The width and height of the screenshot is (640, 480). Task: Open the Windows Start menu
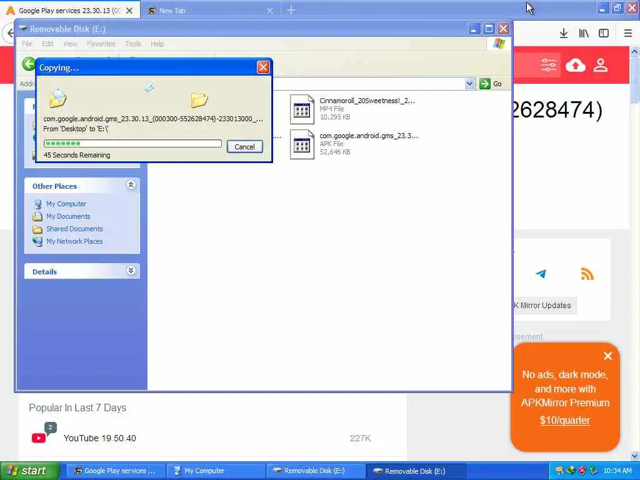[x=29, y=471]
